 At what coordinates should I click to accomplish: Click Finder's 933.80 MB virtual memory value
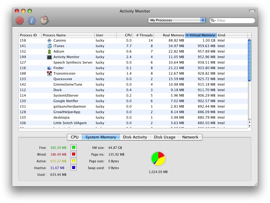pos(206,68)
